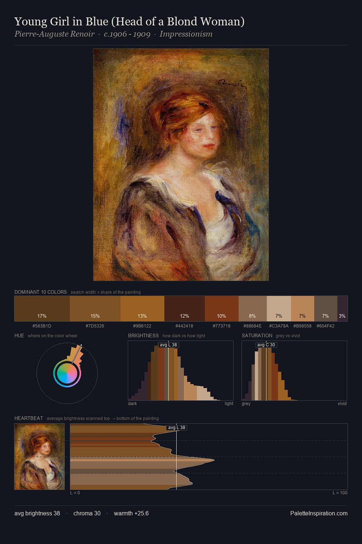Click the 'HUE' section heading
Viewport: 362px width, 544px height.
pos(19,335)
